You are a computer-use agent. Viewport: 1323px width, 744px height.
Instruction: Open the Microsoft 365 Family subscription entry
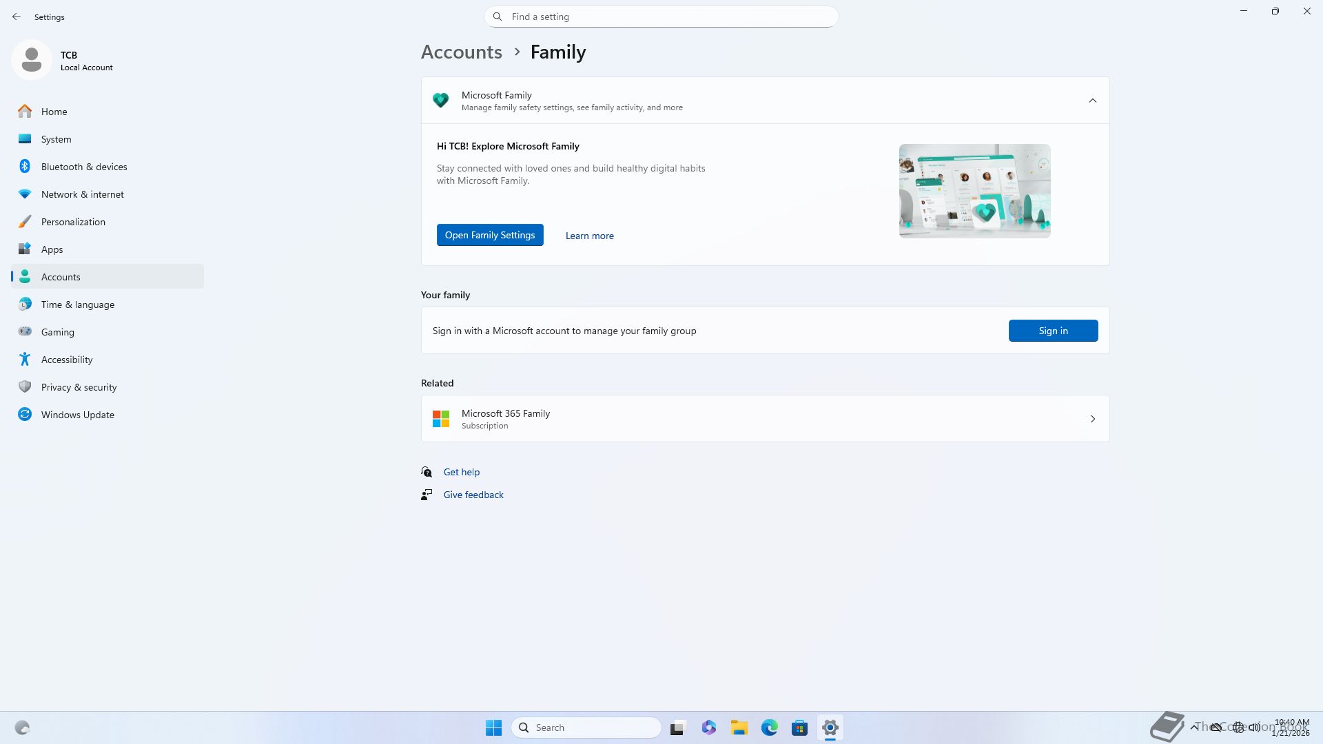(x=765, y=419)
